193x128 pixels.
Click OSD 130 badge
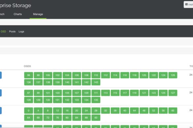(48, 100)
